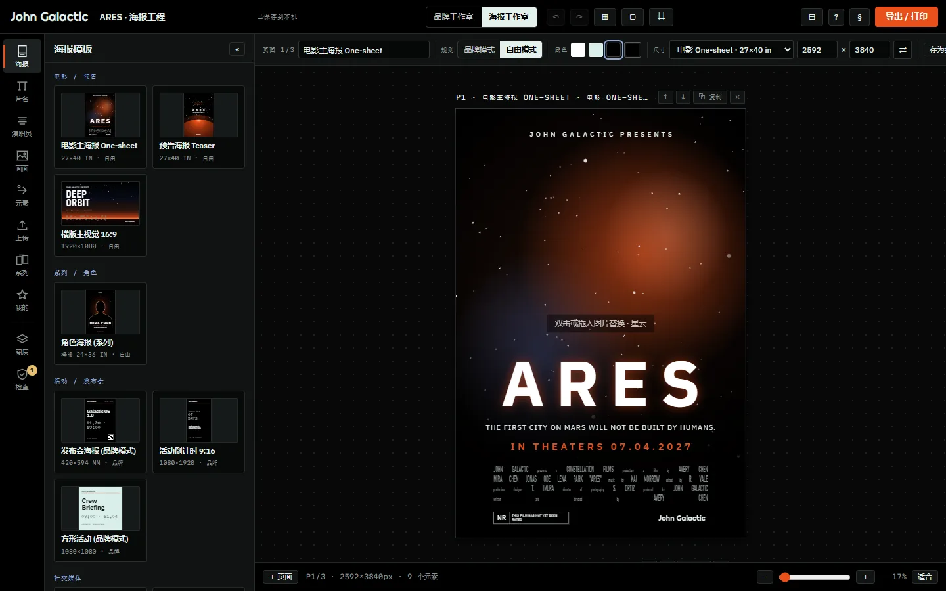Choose the 预告海报 Teaser template
946x591 pixels.
click(x=198, y=127)
